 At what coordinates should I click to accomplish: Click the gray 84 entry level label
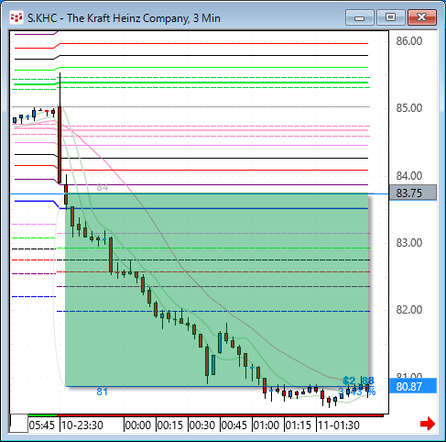(103, 187)
